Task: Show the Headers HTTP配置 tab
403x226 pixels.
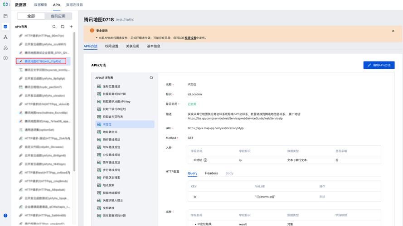Action: click(x=211, y=173)
